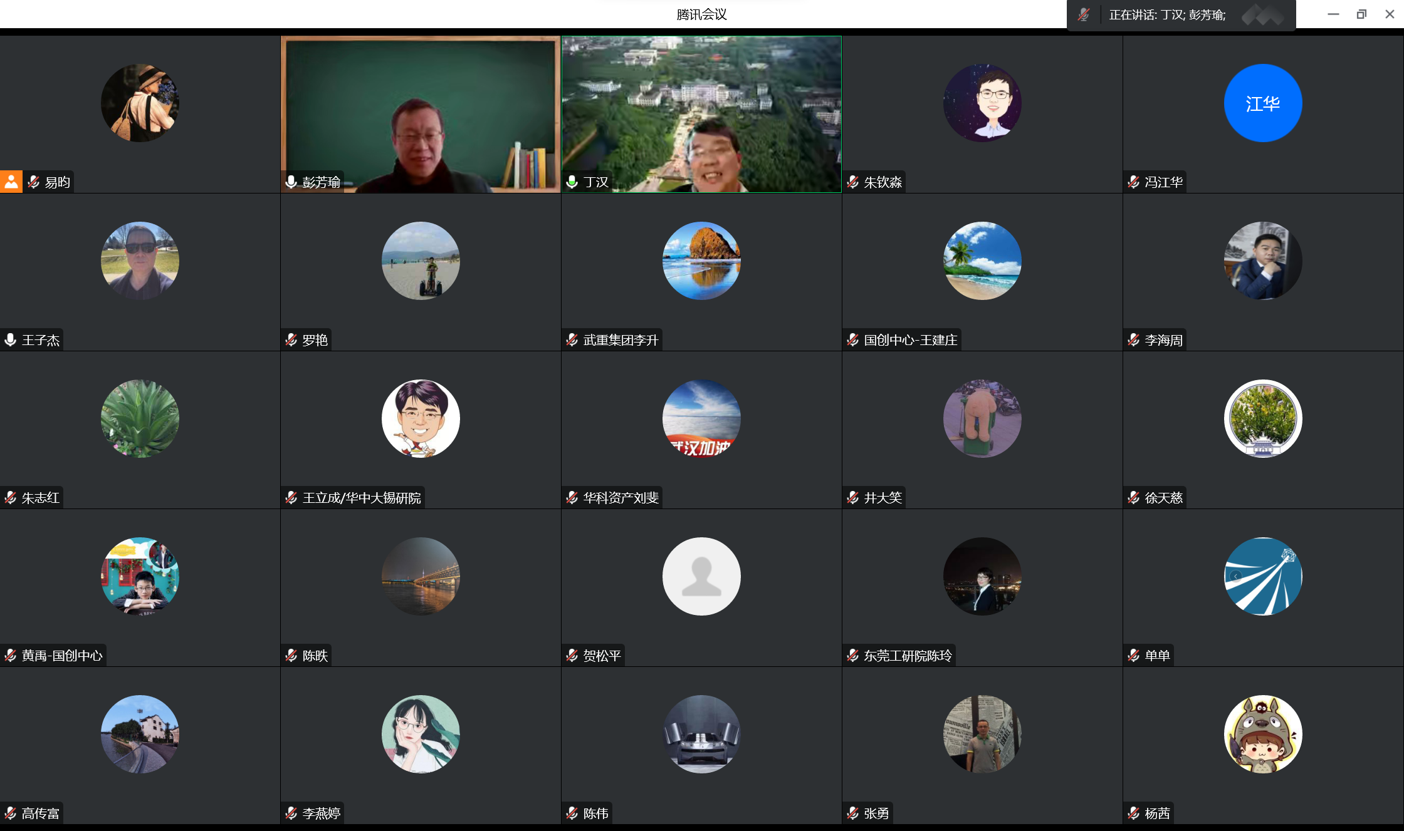Click the 武汉加油 avatar of 华科资产刘斐
The width and height of the screenshot is (1404, 831).
pyautogui.click(x=701, y=418)
